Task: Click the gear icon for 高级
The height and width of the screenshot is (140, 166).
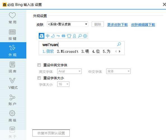Action: point(12,113)
